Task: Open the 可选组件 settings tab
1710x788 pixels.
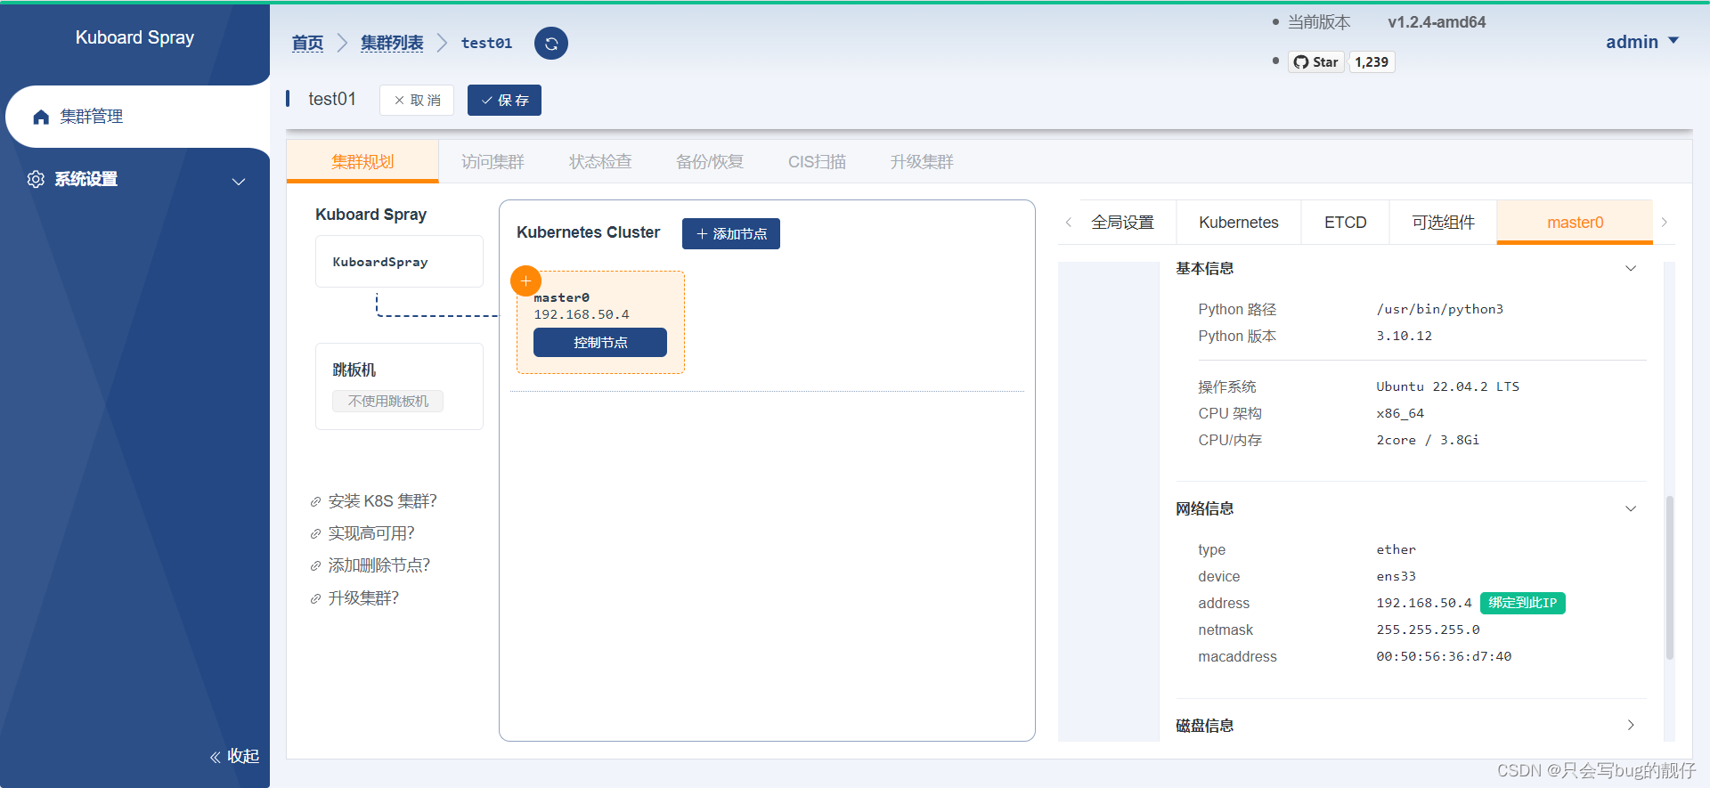Action: click(x=1444, y=222)
